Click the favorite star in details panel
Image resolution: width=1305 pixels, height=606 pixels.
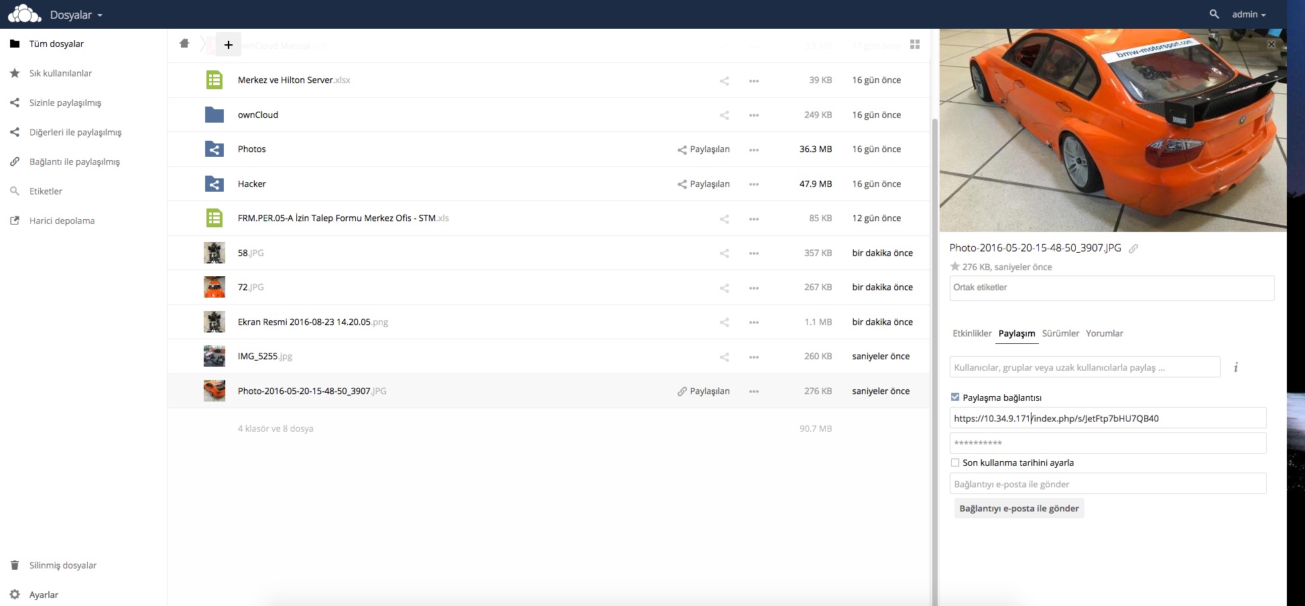pyautogui.click(x=954, y=267)
